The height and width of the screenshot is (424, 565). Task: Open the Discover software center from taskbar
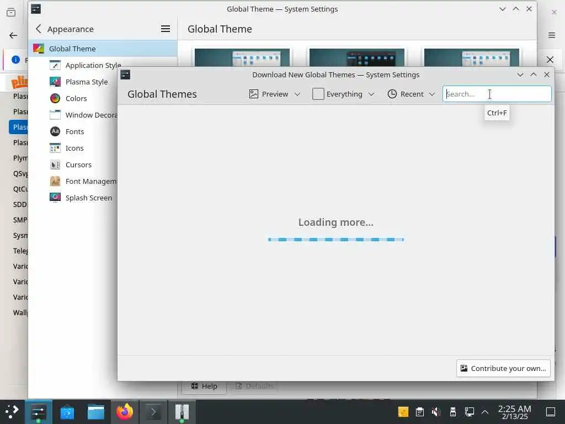pyautogui.click(x=67, y=412)
